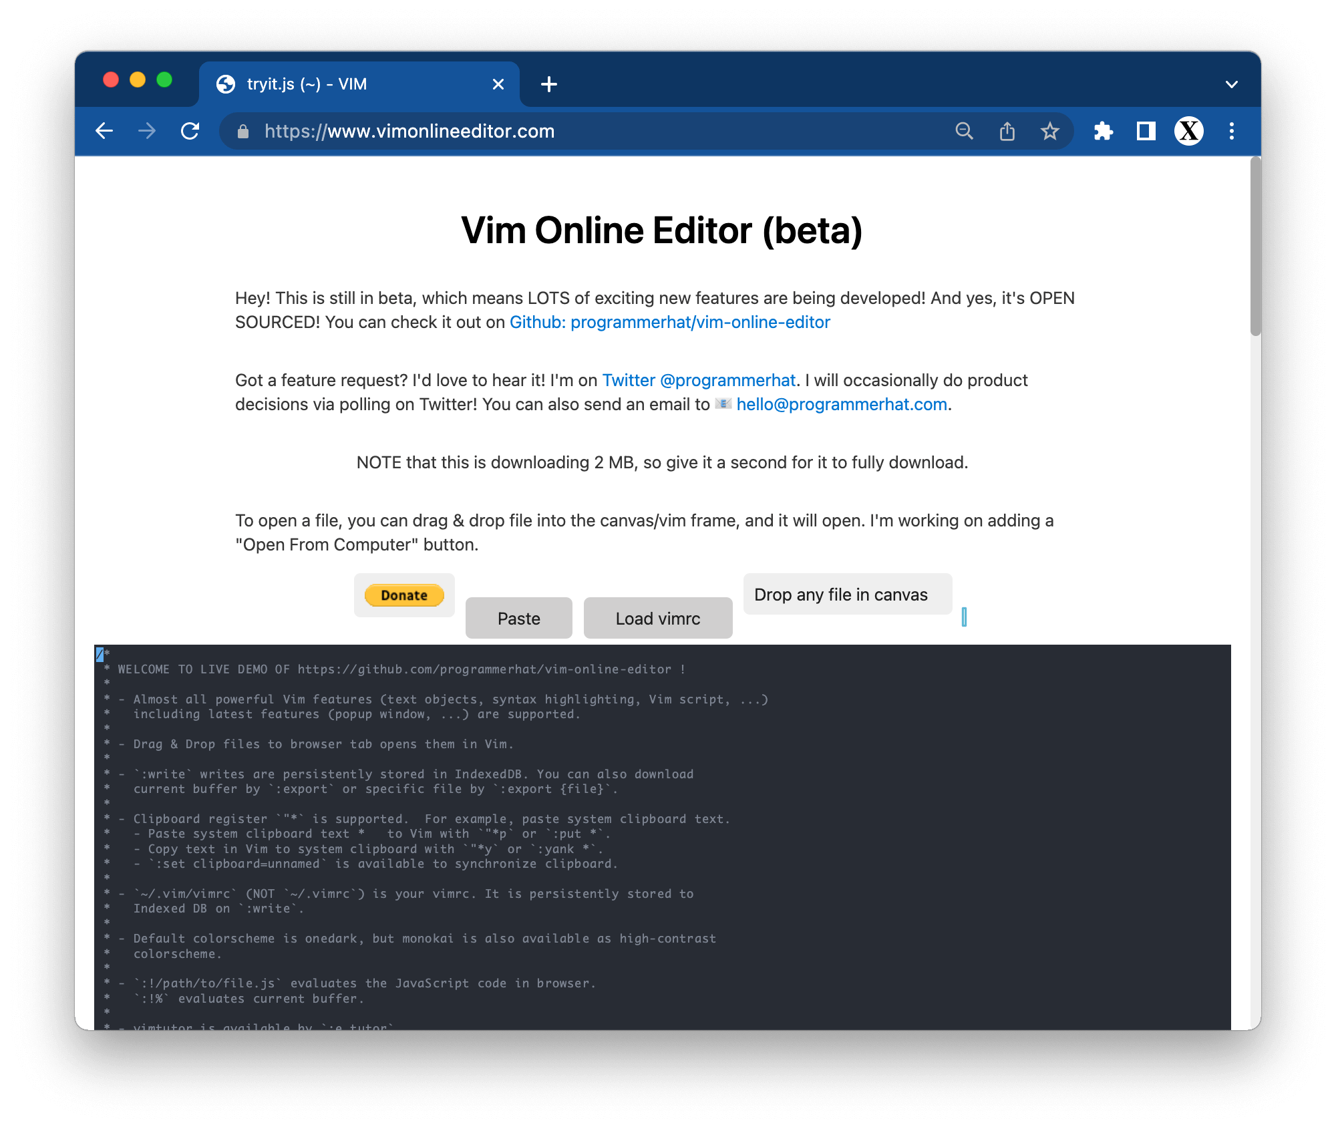The height and width of the screenshot is (1129, 1336).
Task: Click the share page icon
Action: 1007,131
